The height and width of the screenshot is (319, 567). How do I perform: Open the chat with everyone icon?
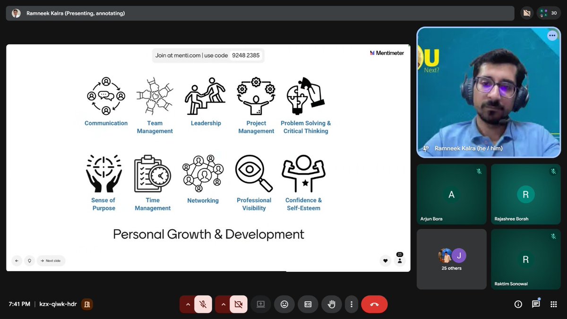pos(536,304)
